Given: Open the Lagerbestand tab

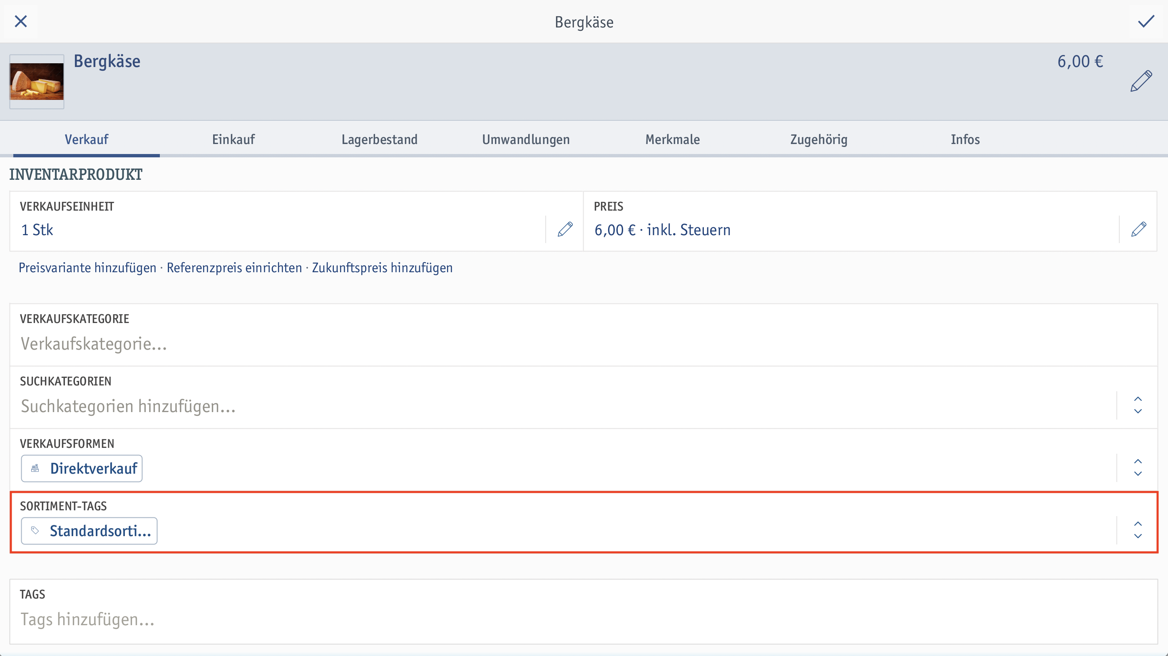Looking at the screenshot, I should pos(380,139).
